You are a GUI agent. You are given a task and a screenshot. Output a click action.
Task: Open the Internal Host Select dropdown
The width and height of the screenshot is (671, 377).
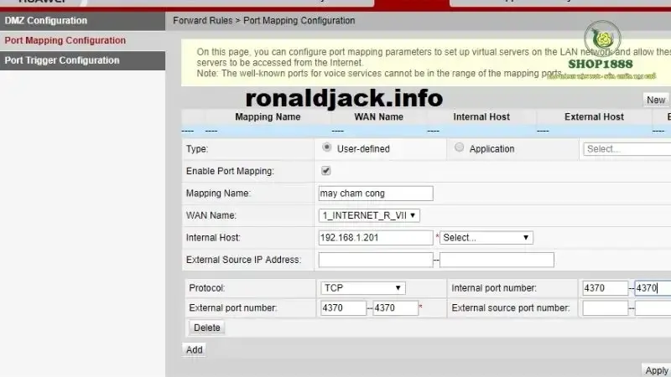click(486, 238)
